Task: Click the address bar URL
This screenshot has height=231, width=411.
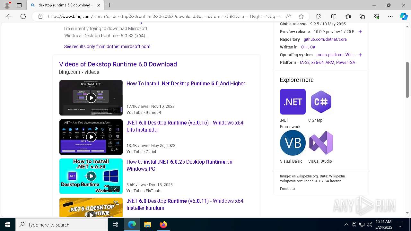Action: pos(164,16)
